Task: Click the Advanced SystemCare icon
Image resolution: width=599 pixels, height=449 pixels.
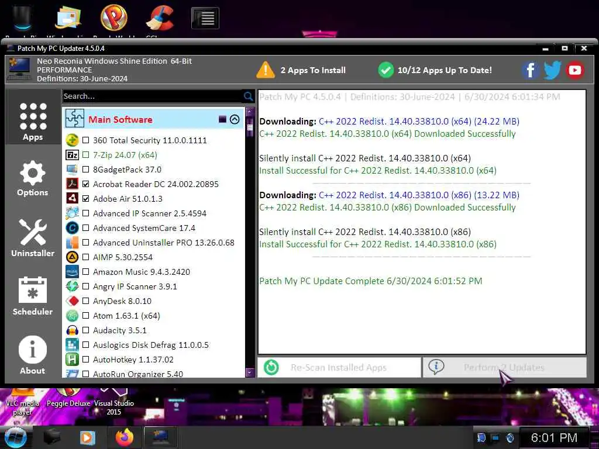Action: point(72,228)
